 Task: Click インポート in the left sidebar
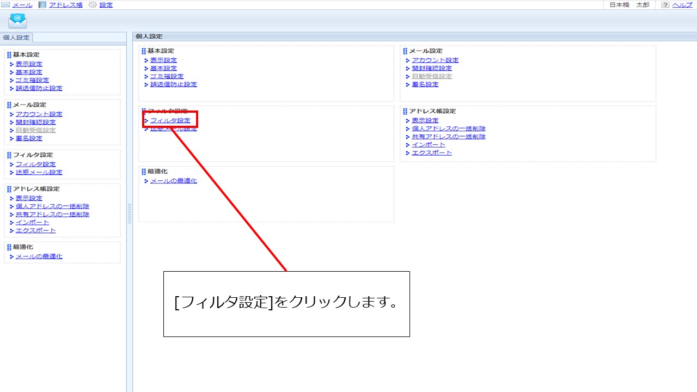(32, 223)
